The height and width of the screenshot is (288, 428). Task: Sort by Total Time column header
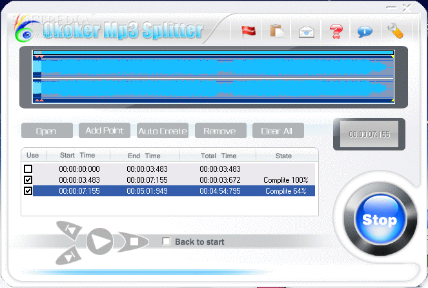(x=218, y=156)
